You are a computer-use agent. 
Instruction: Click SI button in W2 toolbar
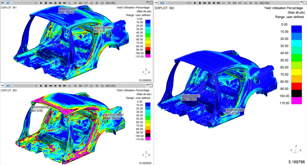[251, 3]
